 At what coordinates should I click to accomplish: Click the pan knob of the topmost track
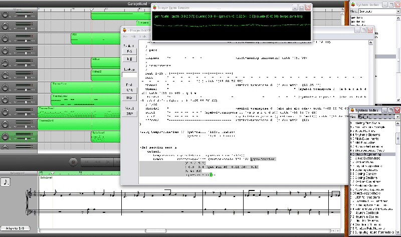click(x=5, y=14)
